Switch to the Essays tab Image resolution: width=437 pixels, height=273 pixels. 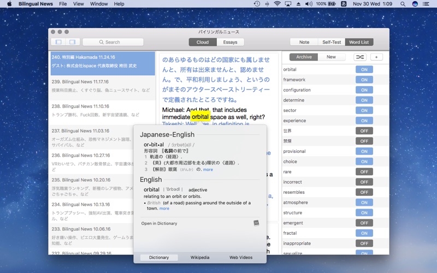[x=230, y=42]
